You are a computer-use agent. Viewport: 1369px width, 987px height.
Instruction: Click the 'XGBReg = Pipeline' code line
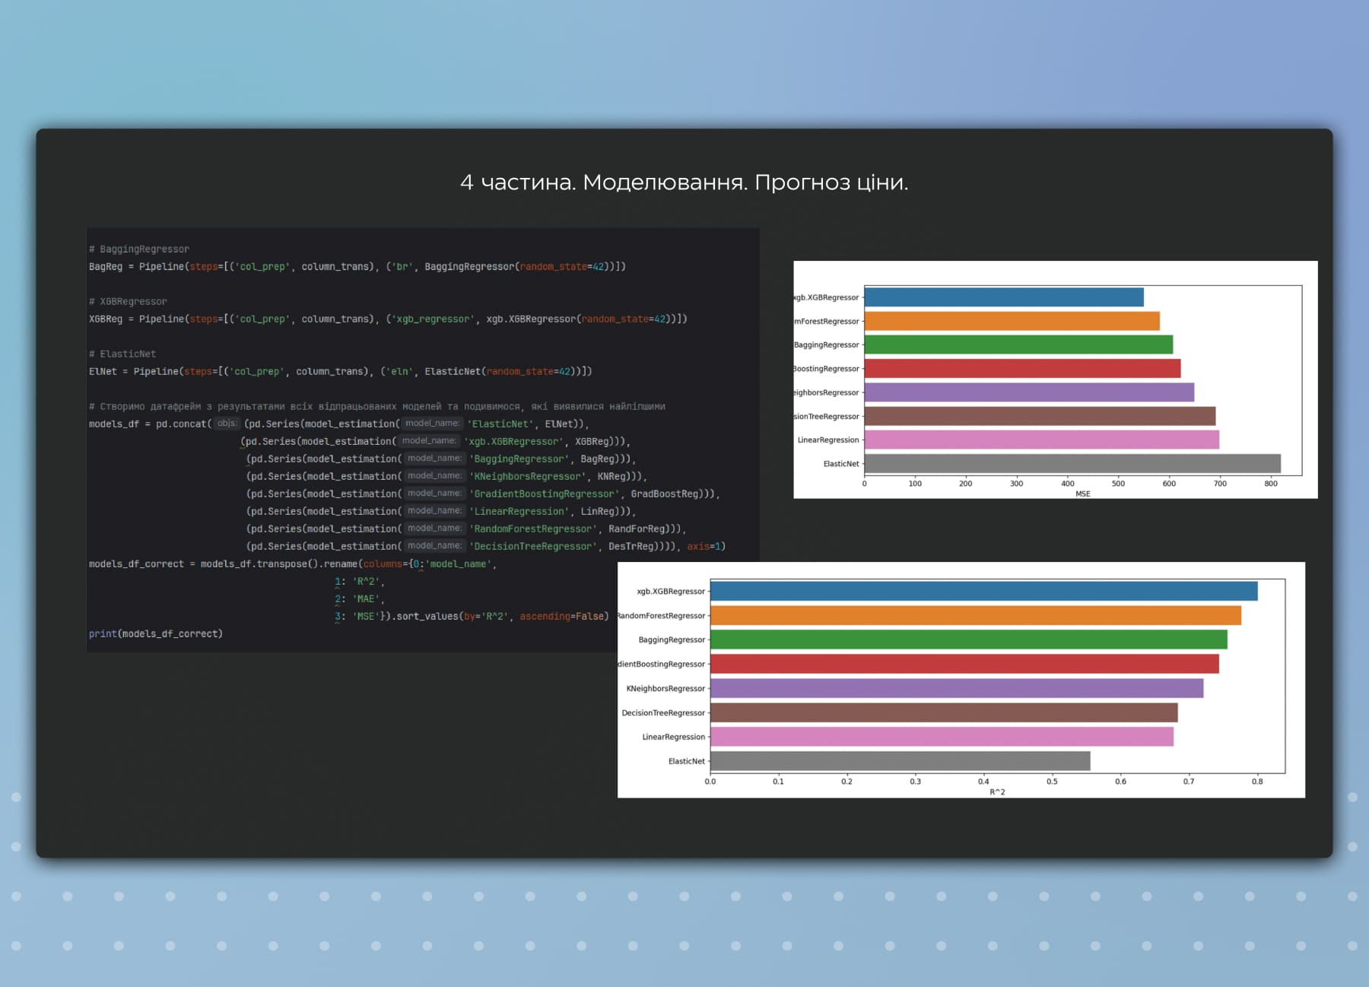click(x=388, y=319)
